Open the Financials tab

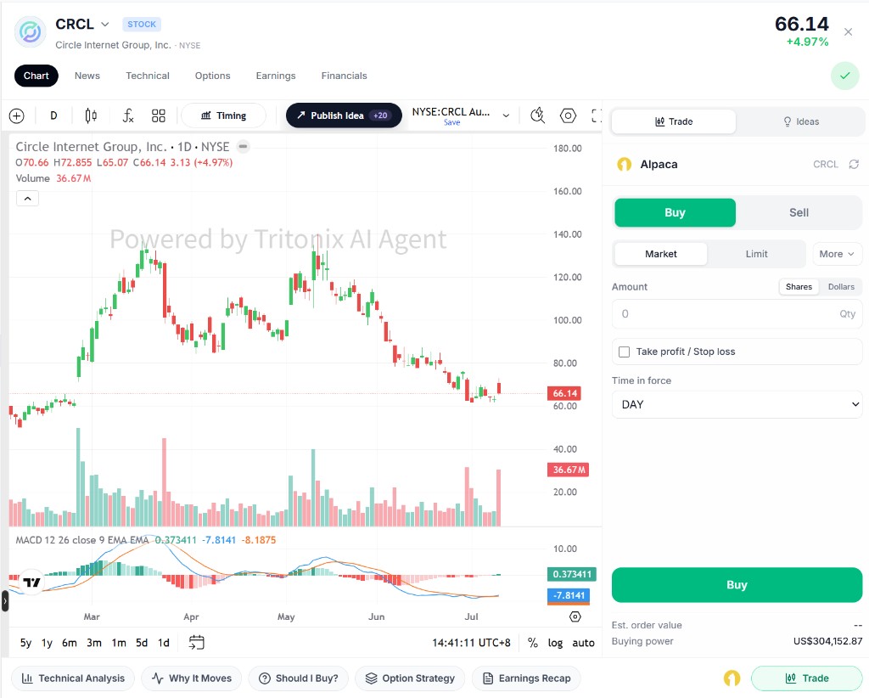coord(345,76)
